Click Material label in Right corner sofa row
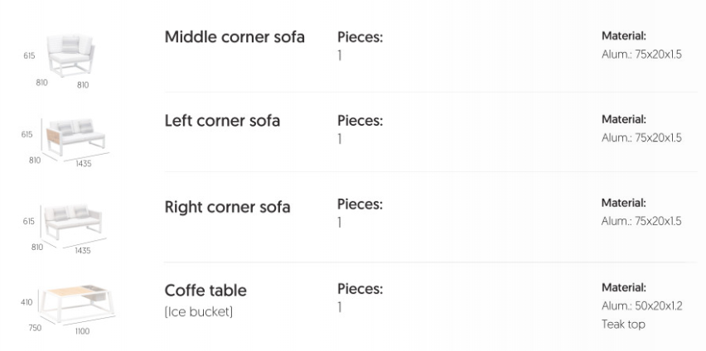706x351 pixels. click(x=623, y=203)
